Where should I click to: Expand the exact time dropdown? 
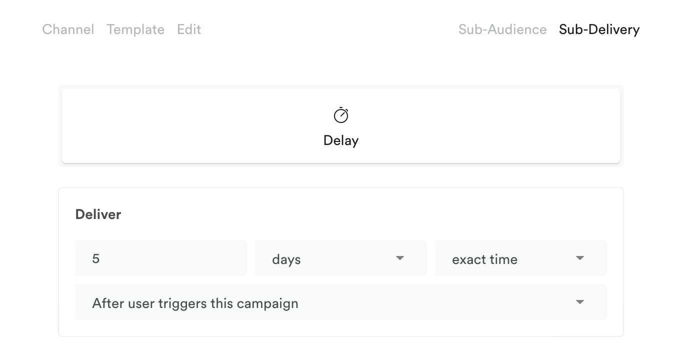(x=520, y=258)
